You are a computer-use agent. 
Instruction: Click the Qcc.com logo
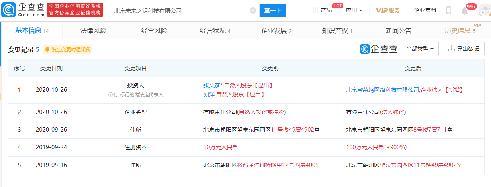click(x=23, y=10)
